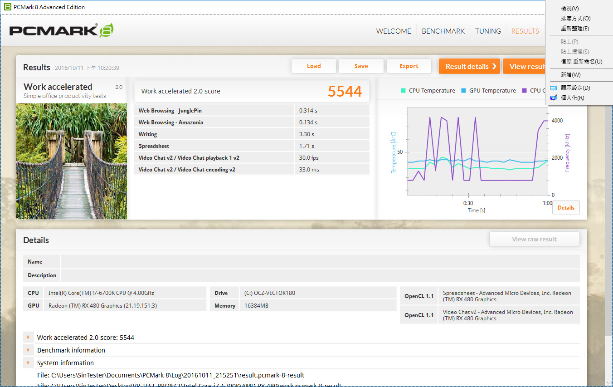
Task: Click the Details button under the chart
Action: click(565, 208)
